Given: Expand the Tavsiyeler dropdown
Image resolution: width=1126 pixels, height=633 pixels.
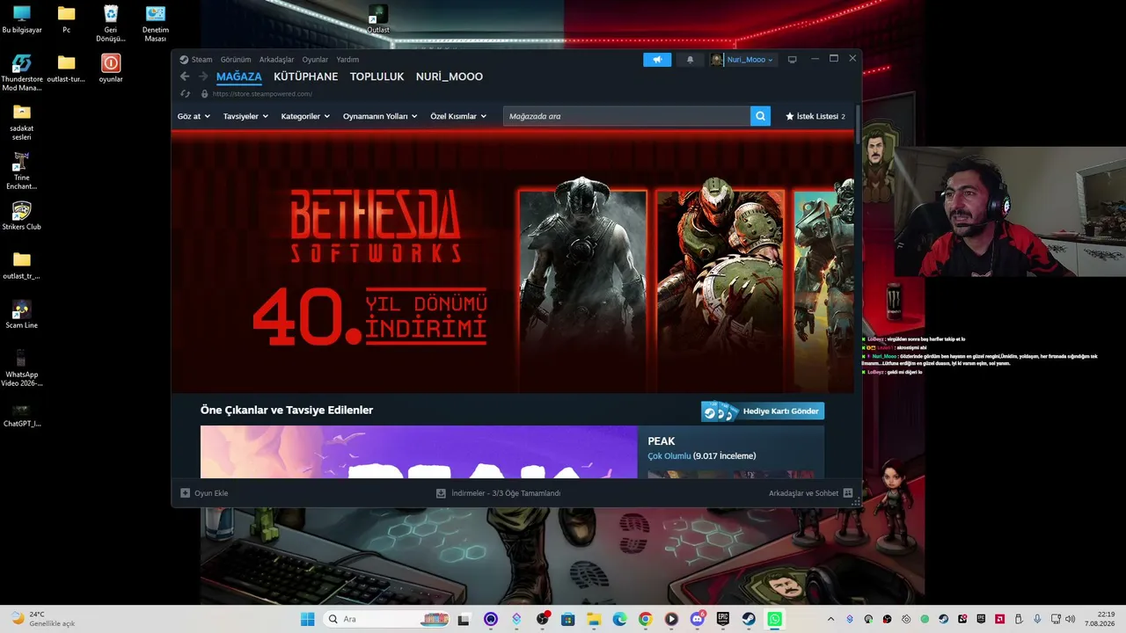Looking at the screenshot, I should click(x=245, y=116).
